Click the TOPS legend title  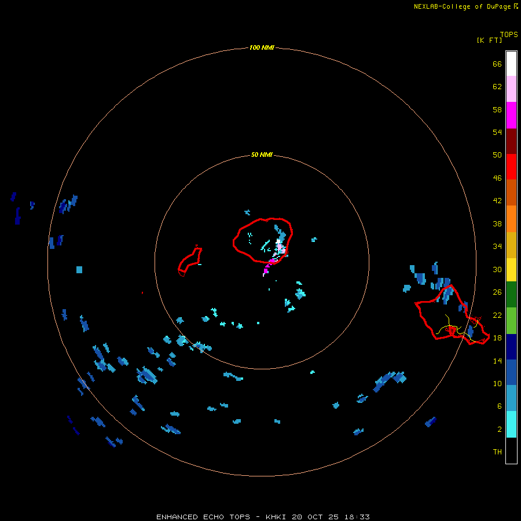509,35
